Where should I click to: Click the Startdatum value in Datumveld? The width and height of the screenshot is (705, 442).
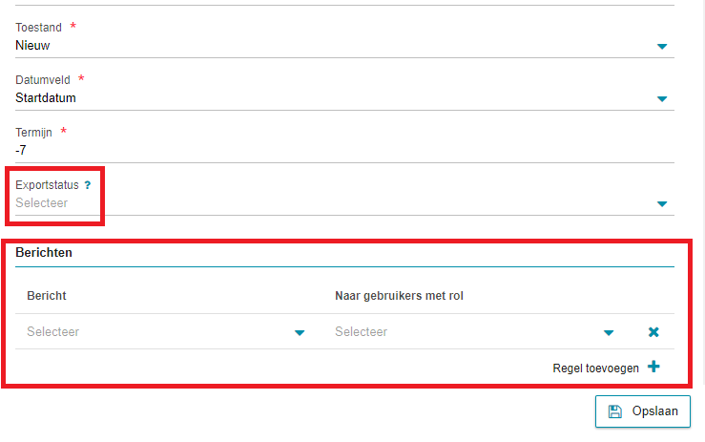click(46, 98)
